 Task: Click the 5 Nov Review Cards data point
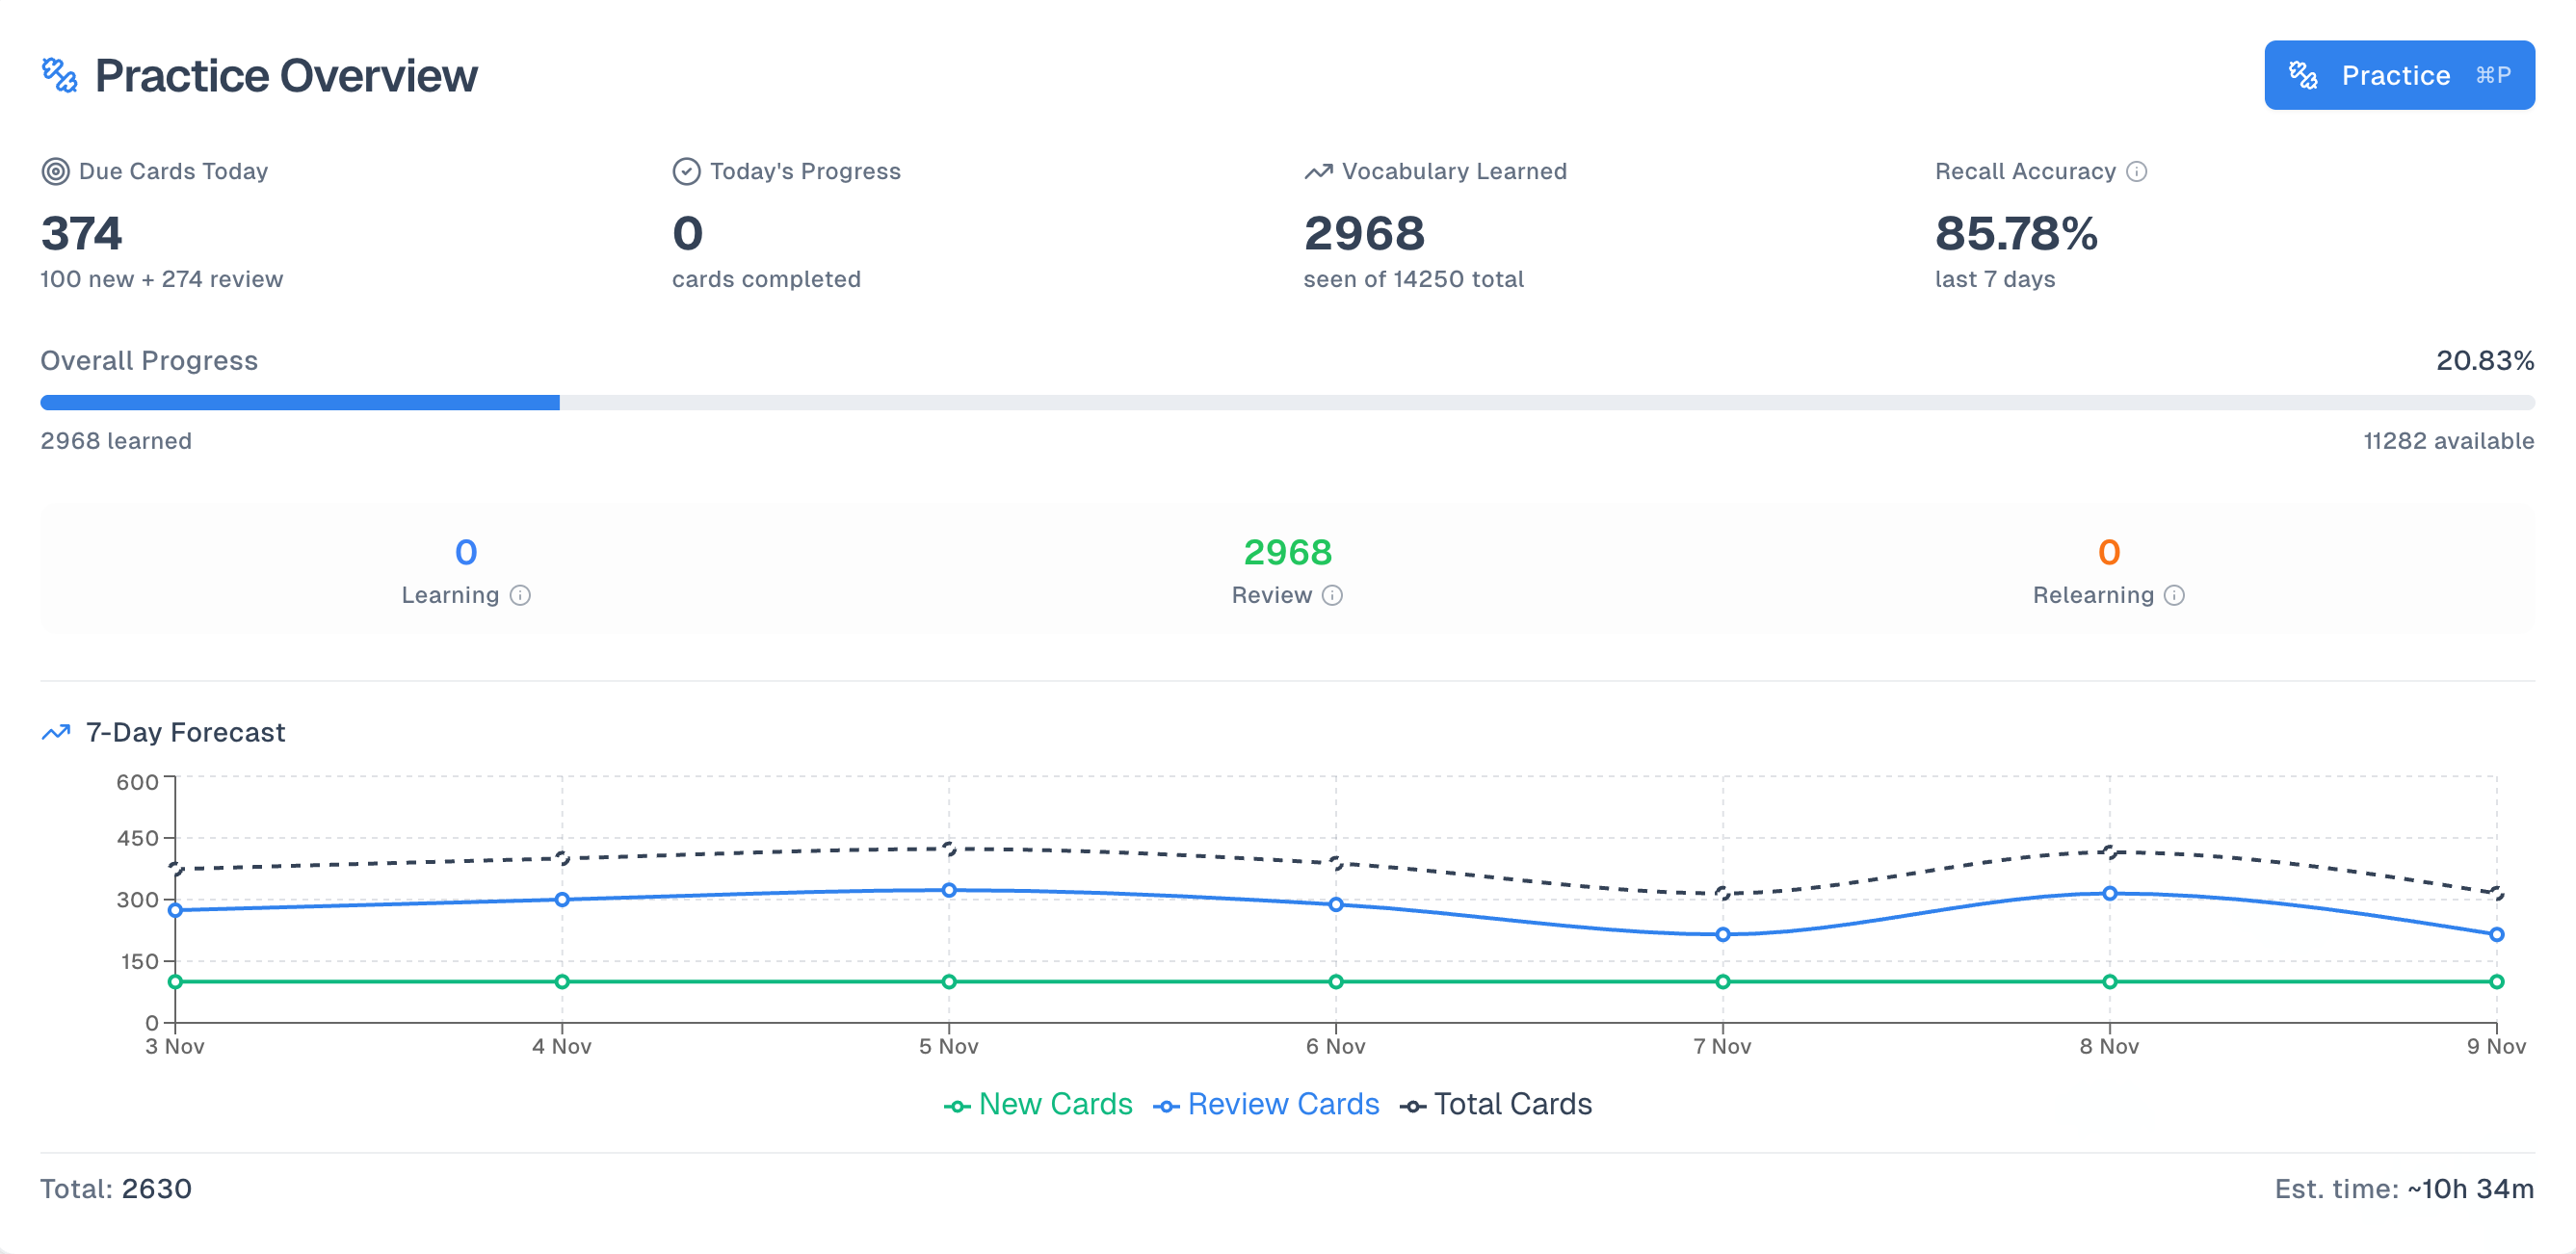[949, 889]
